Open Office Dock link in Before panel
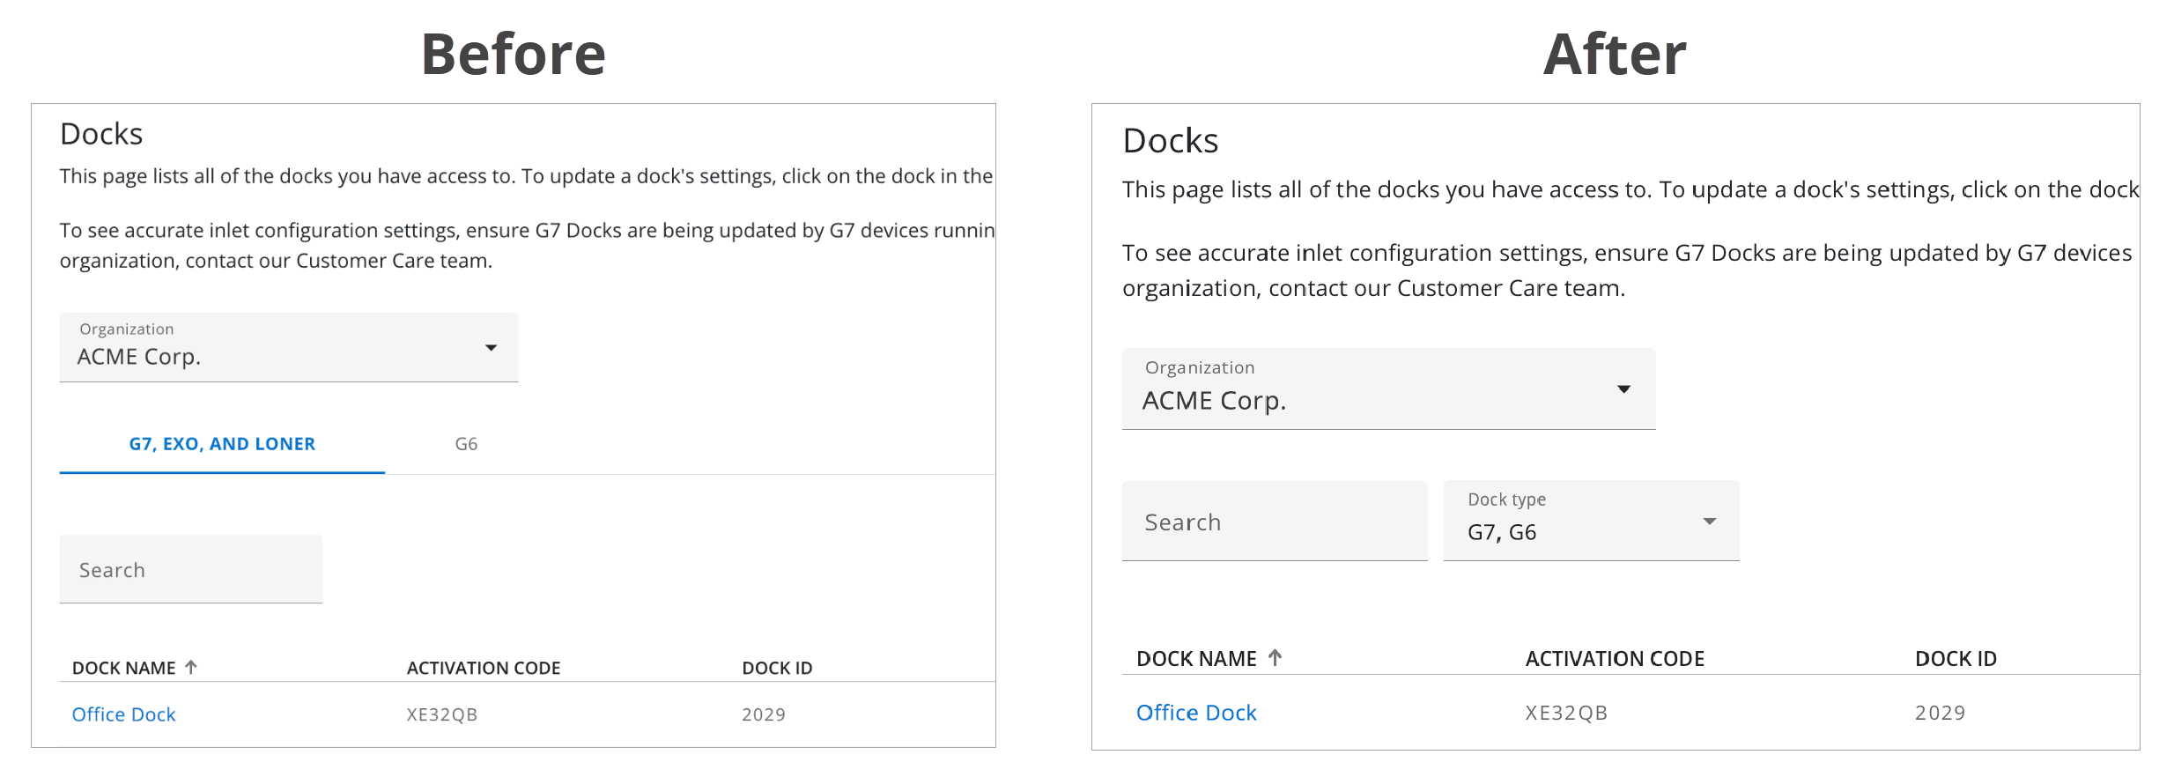This screenshot has width=2174, height=777. click(123, 714)
